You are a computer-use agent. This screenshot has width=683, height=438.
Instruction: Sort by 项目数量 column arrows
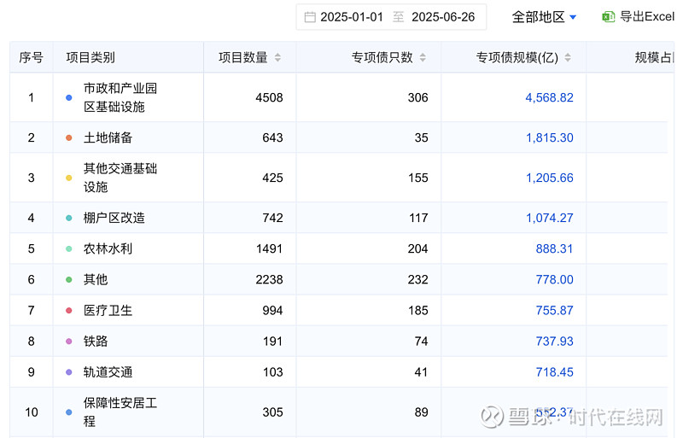point(277,57)
